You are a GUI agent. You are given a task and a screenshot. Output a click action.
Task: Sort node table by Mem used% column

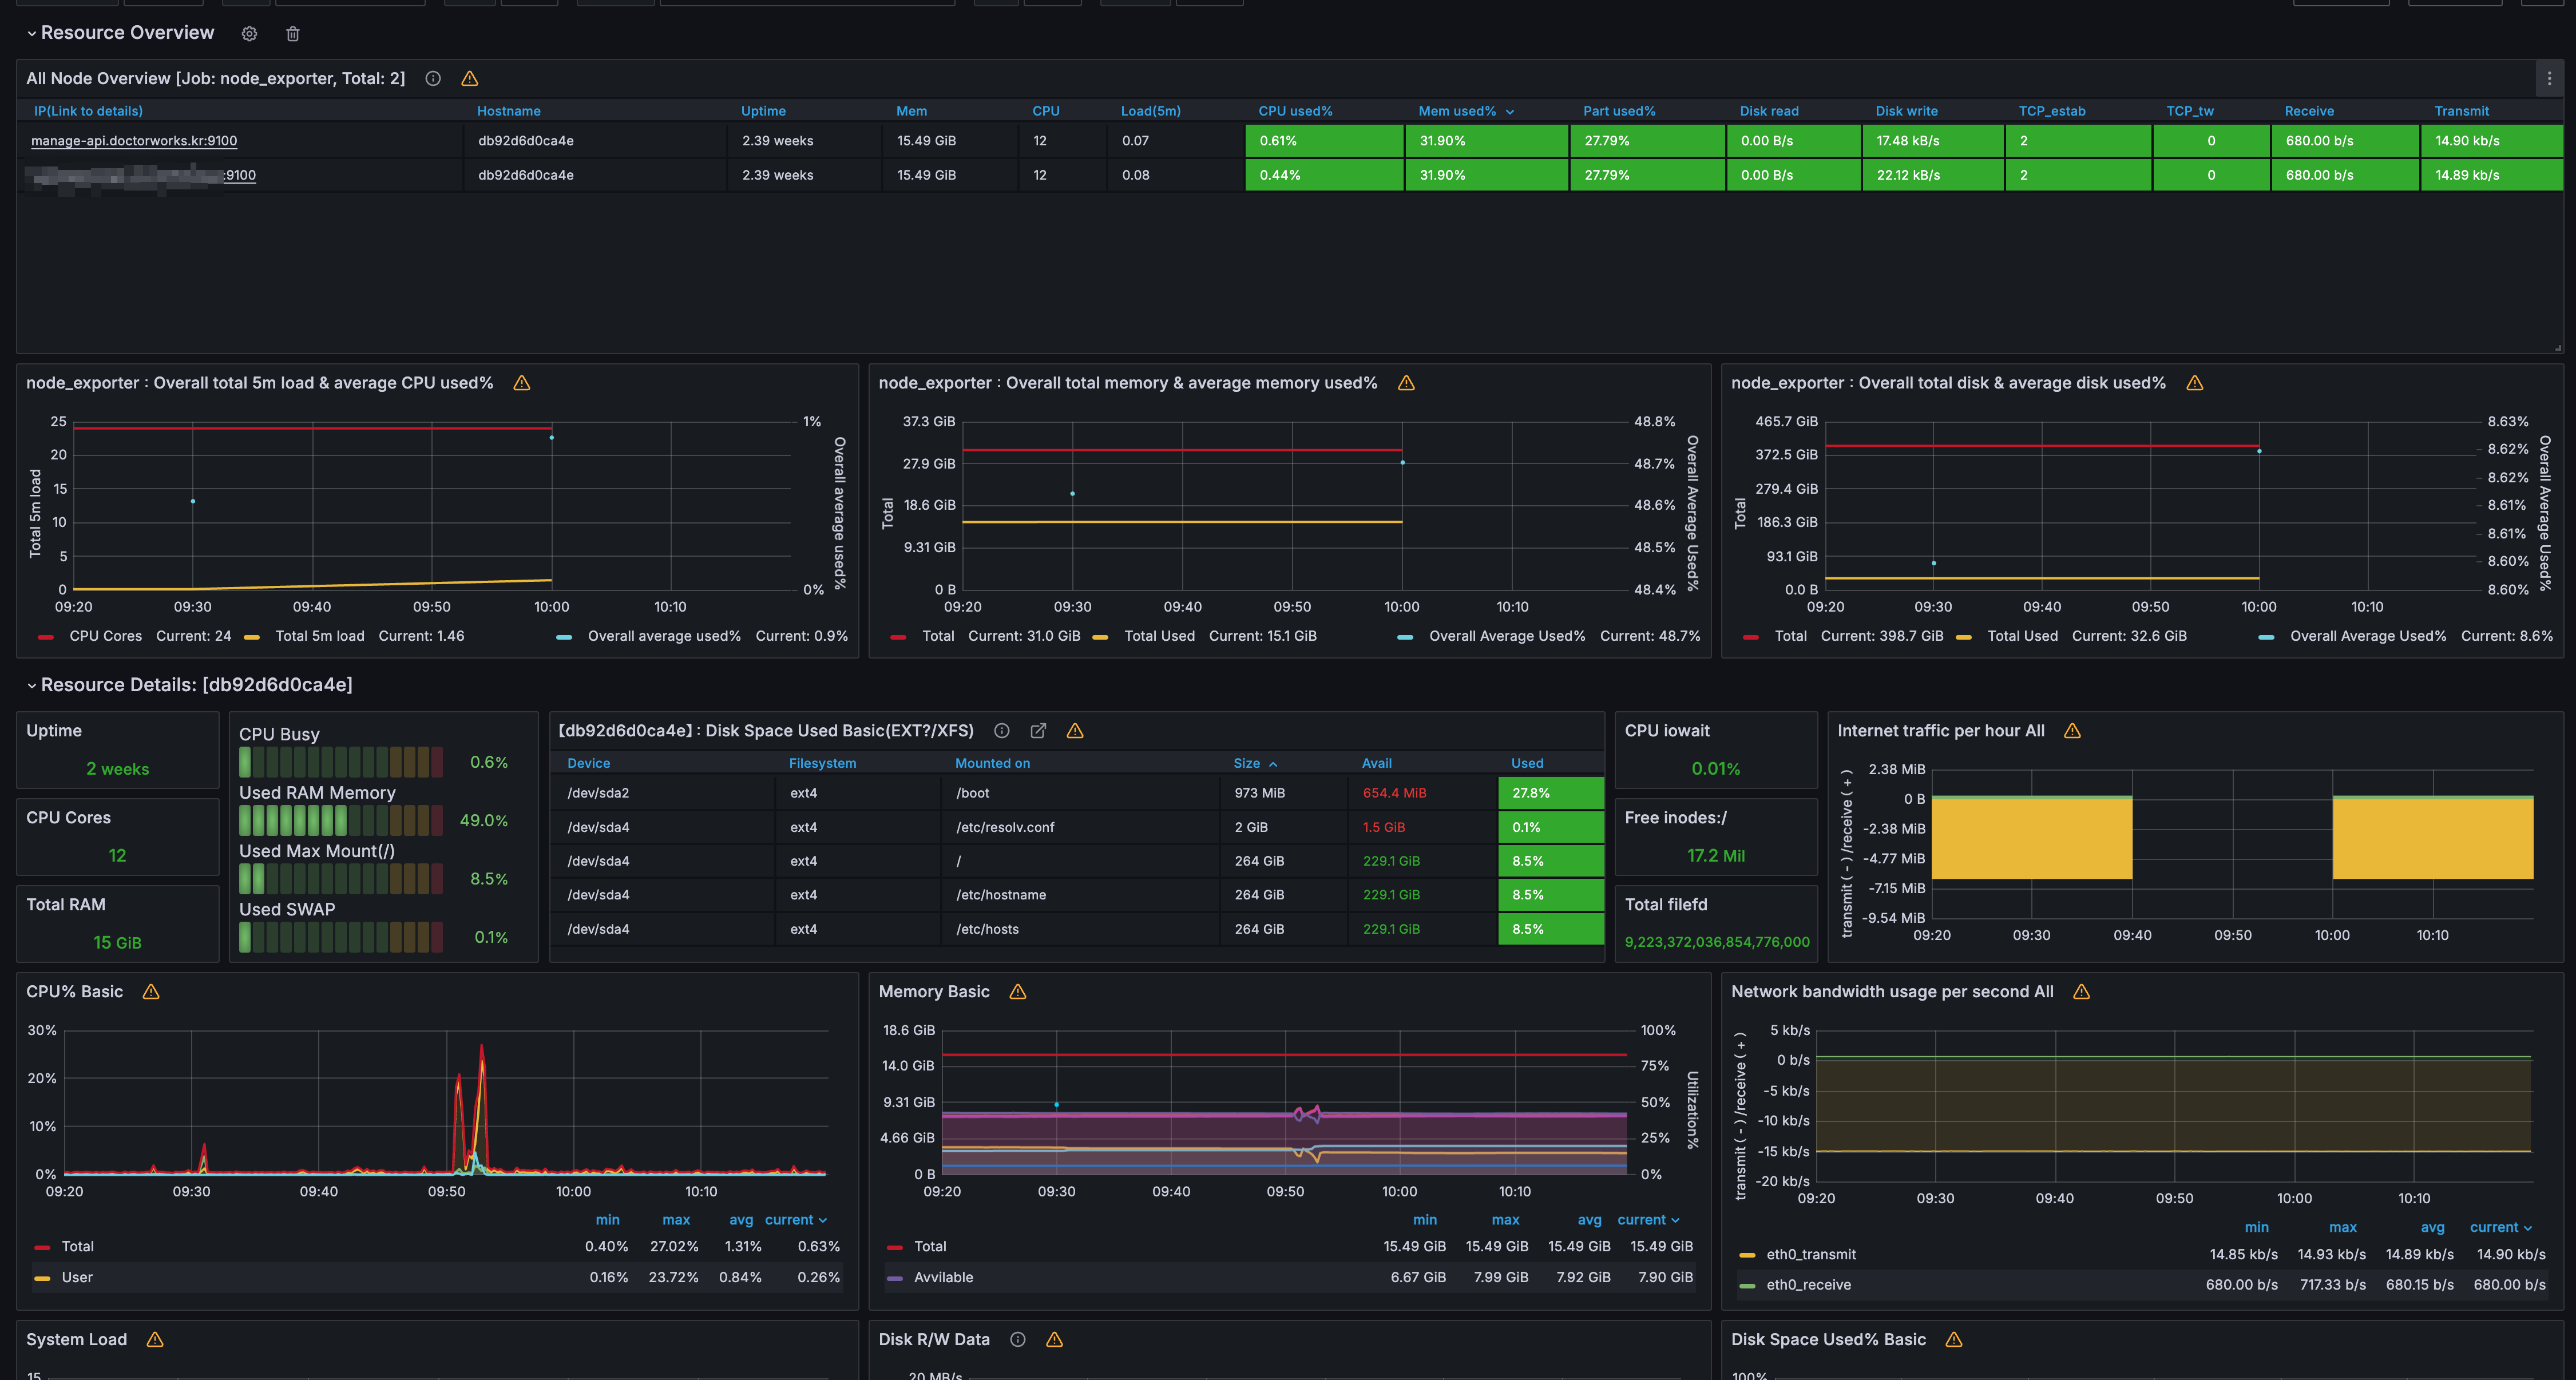pyautogui.click(x=1466, y=111)
